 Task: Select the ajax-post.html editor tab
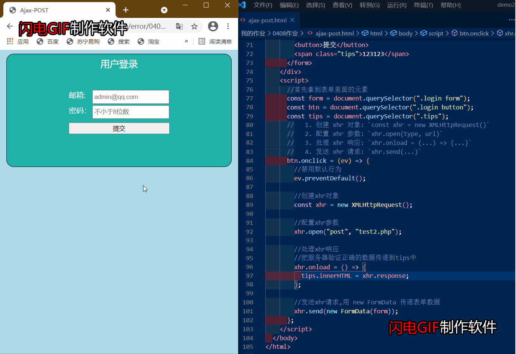coord(267,20)
